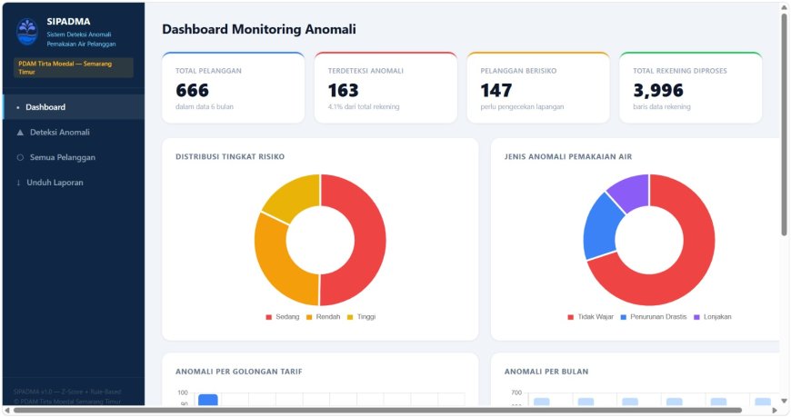
Task: Click the 'perlu pengecekan lapangan' caption
Action: [x=522, y=107]
